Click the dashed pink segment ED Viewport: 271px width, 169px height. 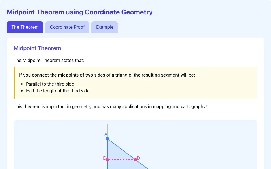121,160
